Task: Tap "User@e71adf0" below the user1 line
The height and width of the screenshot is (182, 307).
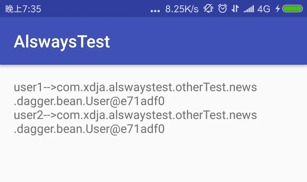Action: pos(125,101)
